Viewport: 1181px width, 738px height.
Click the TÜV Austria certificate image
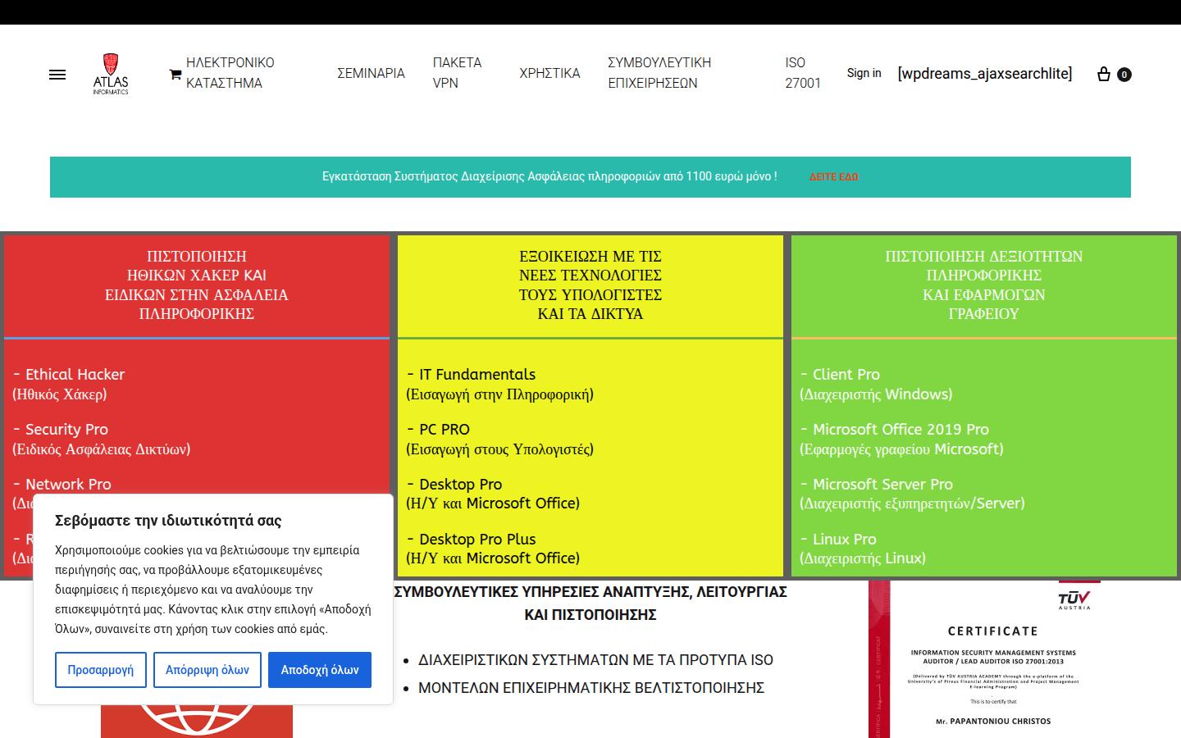984,659
